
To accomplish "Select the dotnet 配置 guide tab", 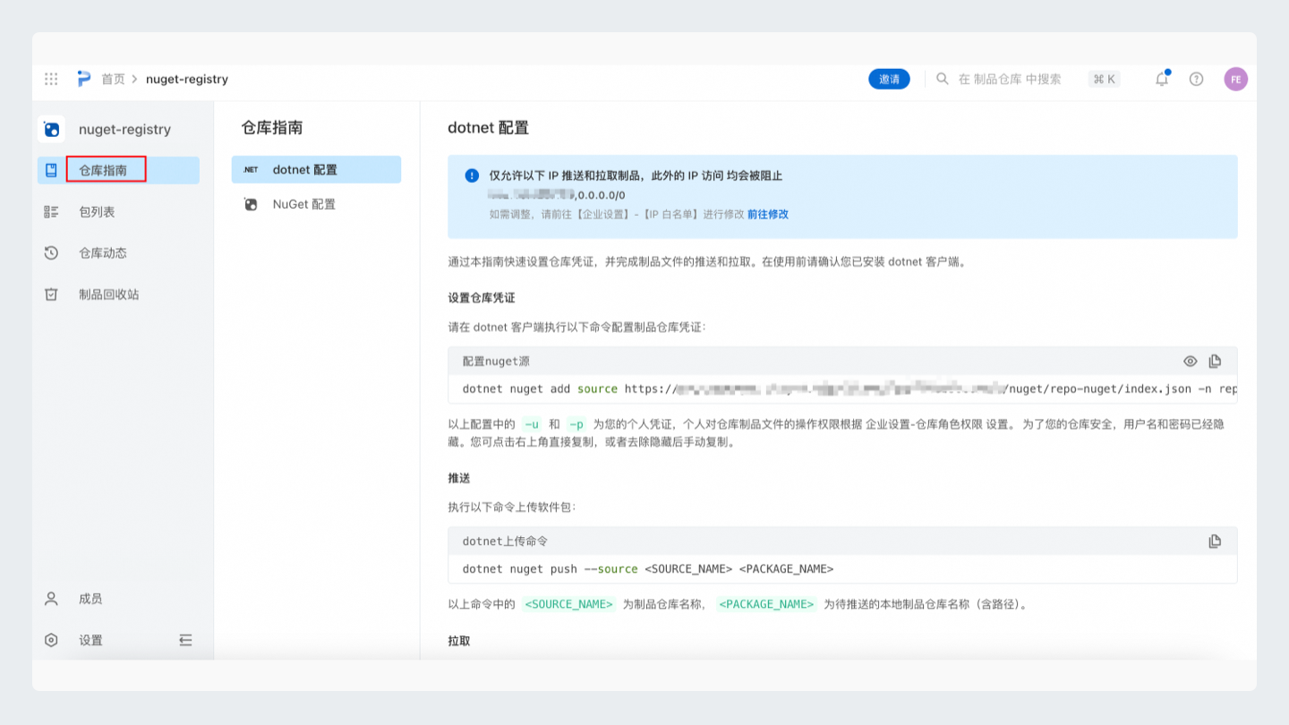I will tap(316, 170).
